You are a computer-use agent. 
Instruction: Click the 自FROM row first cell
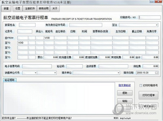tap(23, 38)
